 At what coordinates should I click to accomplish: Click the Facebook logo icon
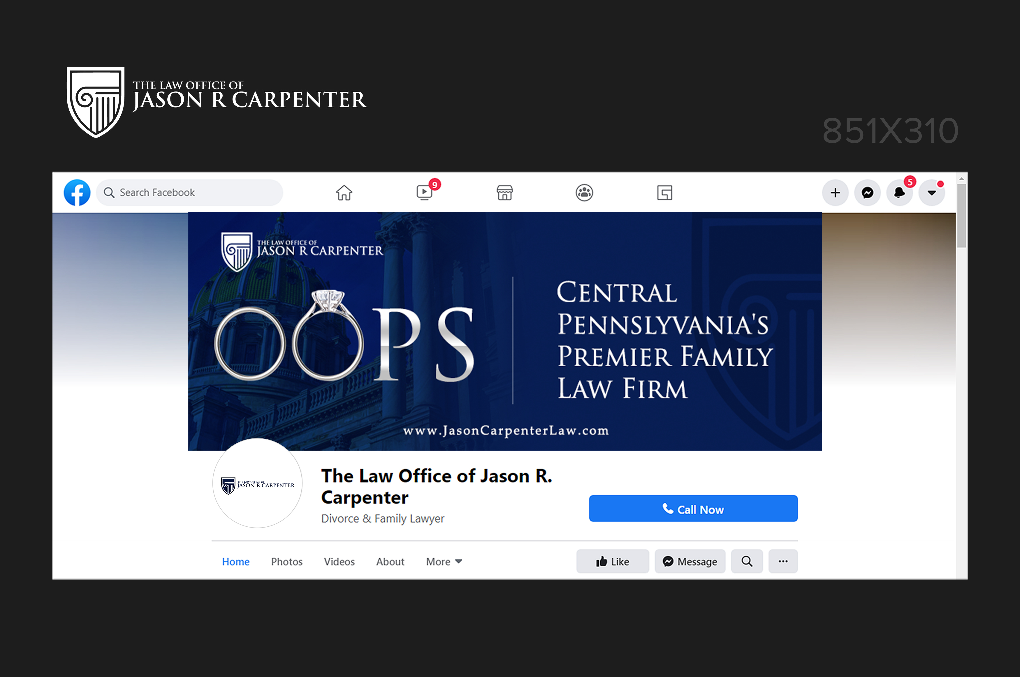coord(77,193)
